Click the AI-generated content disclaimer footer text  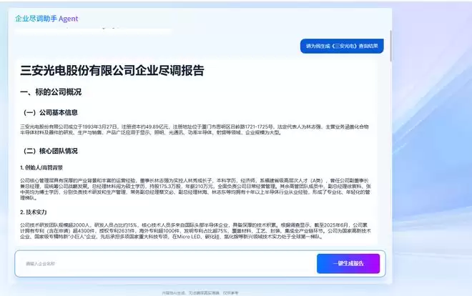pos(200,292)
